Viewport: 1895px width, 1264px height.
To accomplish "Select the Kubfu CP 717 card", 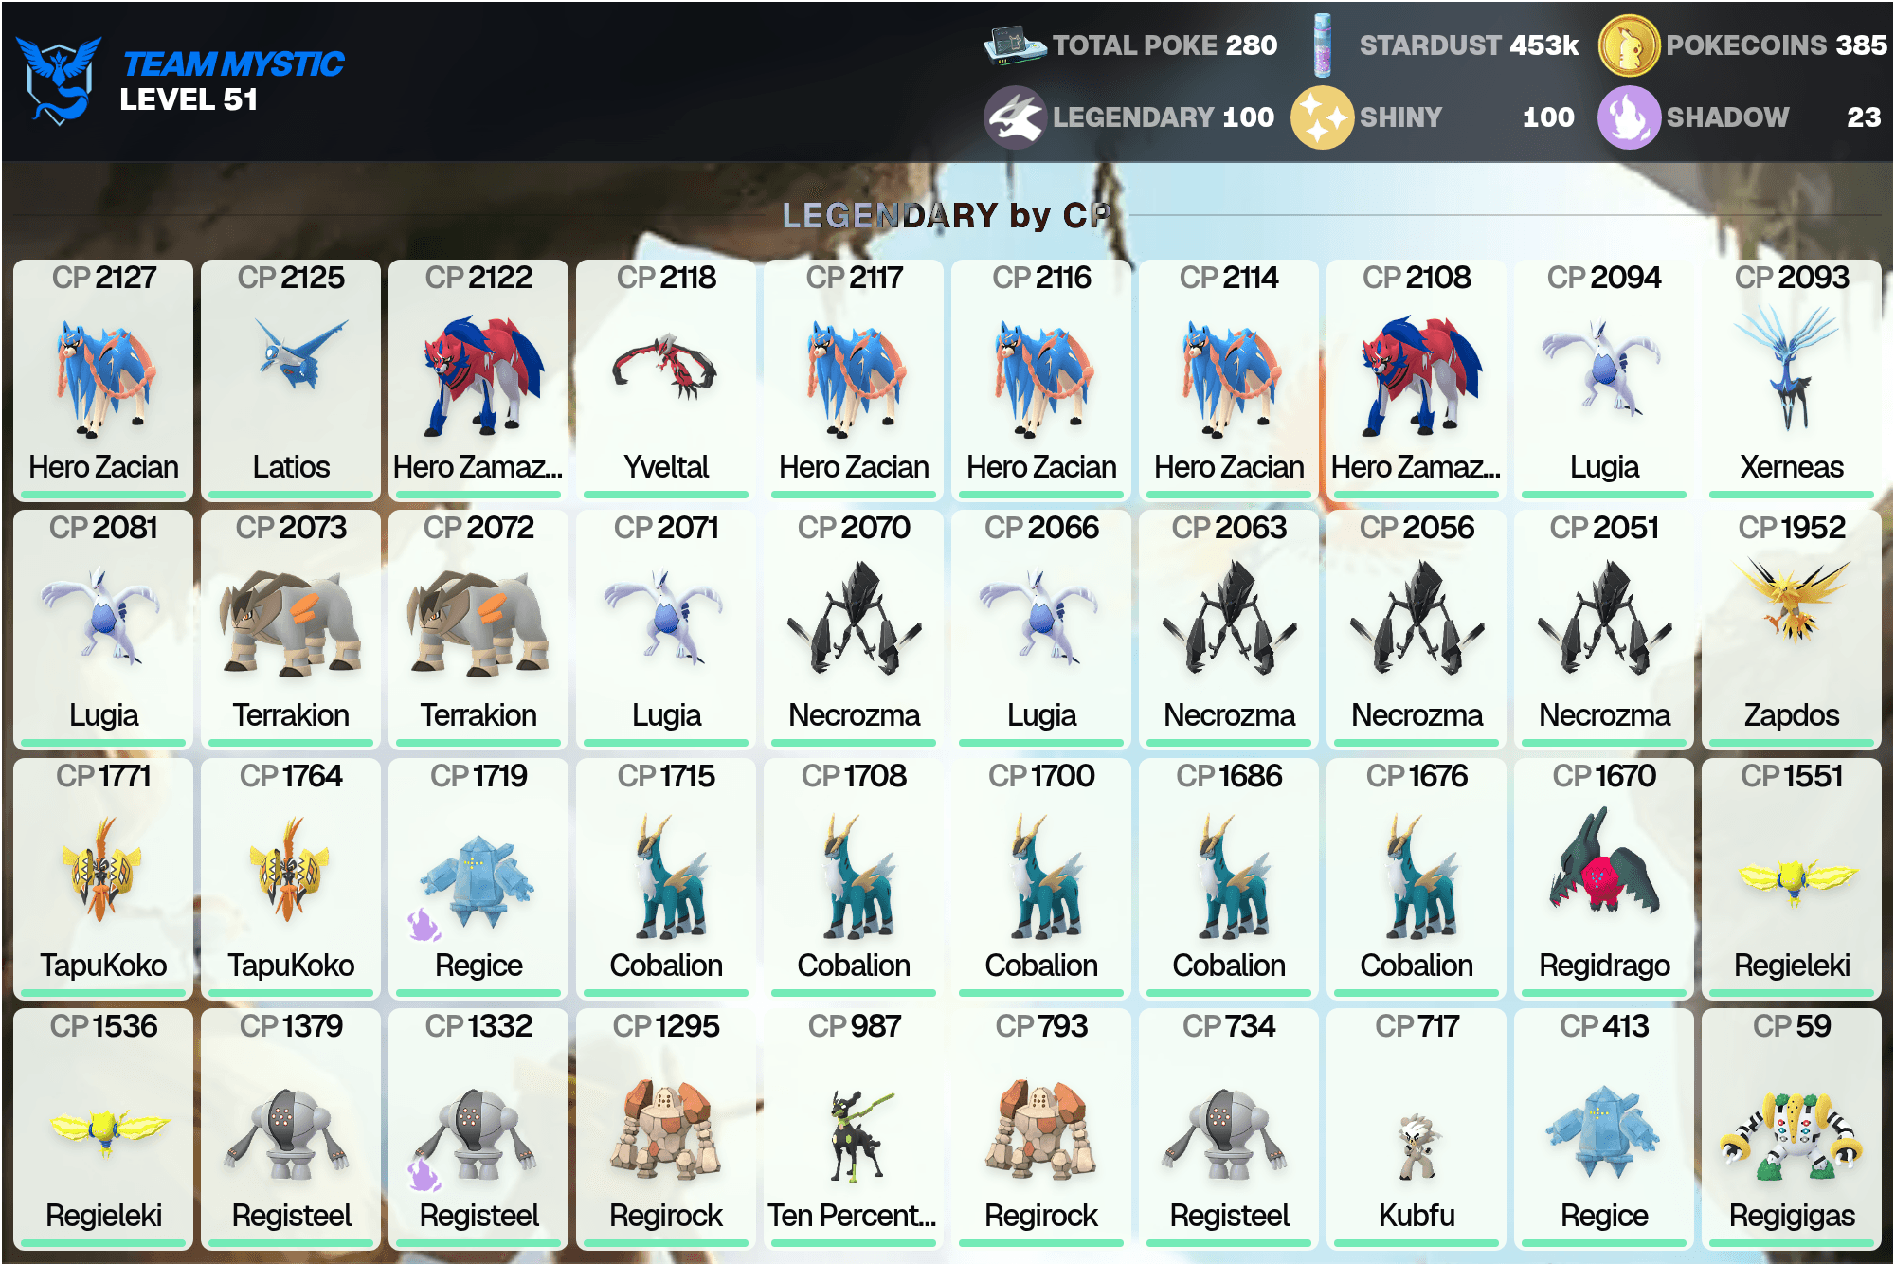I will [x=1417, y=1129].
